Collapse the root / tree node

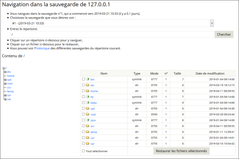4,68
